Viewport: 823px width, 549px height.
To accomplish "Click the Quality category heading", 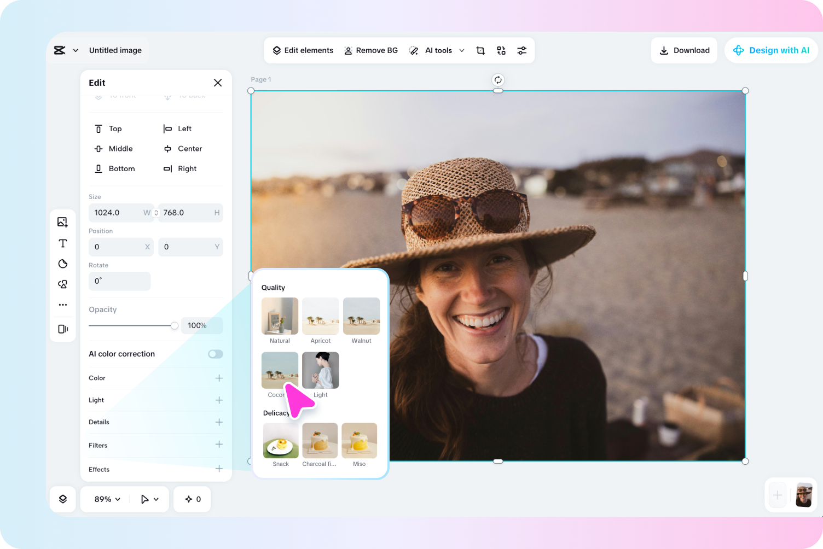I will pyautogui.click(x=273, y=288).
